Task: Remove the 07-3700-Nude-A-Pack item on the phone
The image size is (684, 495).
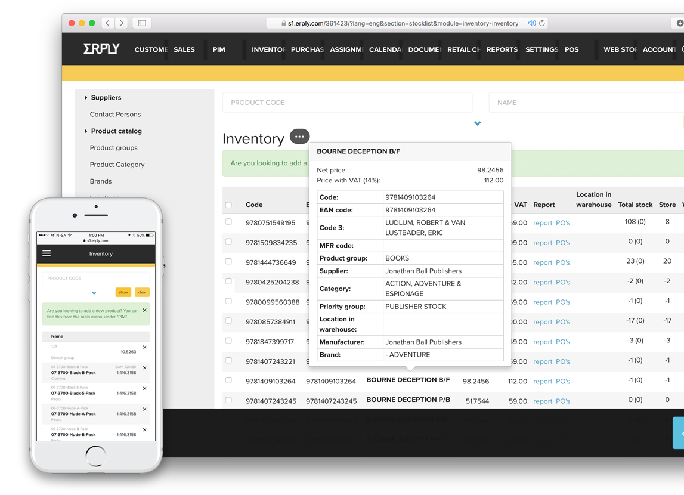Action: [x=144, y=409]
